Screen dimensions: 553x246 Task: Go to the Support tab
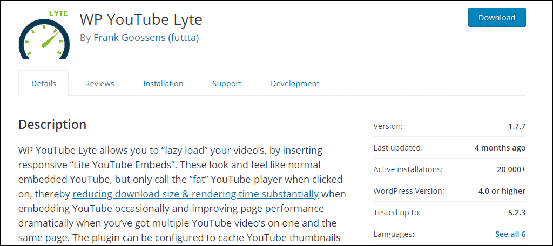[x=227, y=84]
